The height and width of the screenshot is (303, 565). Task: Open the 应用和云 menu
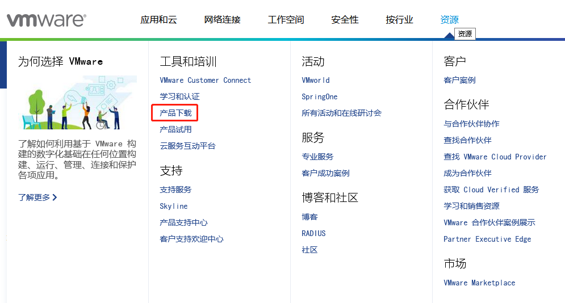[x=158, y=20]
